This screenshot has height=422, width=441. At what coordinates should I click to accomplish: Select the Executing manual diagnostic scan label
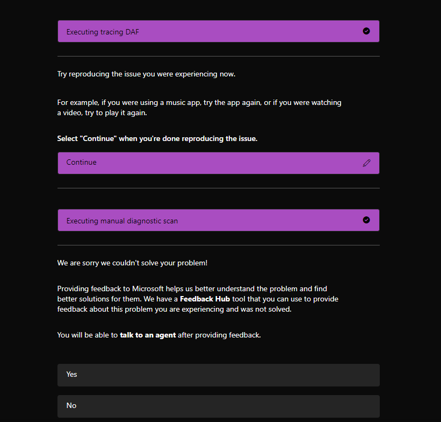coord(122,221)
